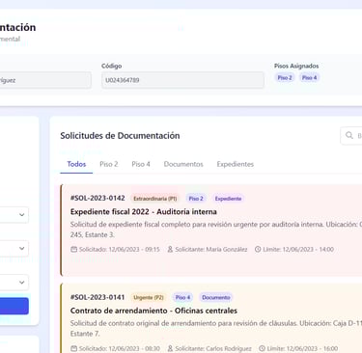
Task: Open the Documentos tab
Action: 183,164
